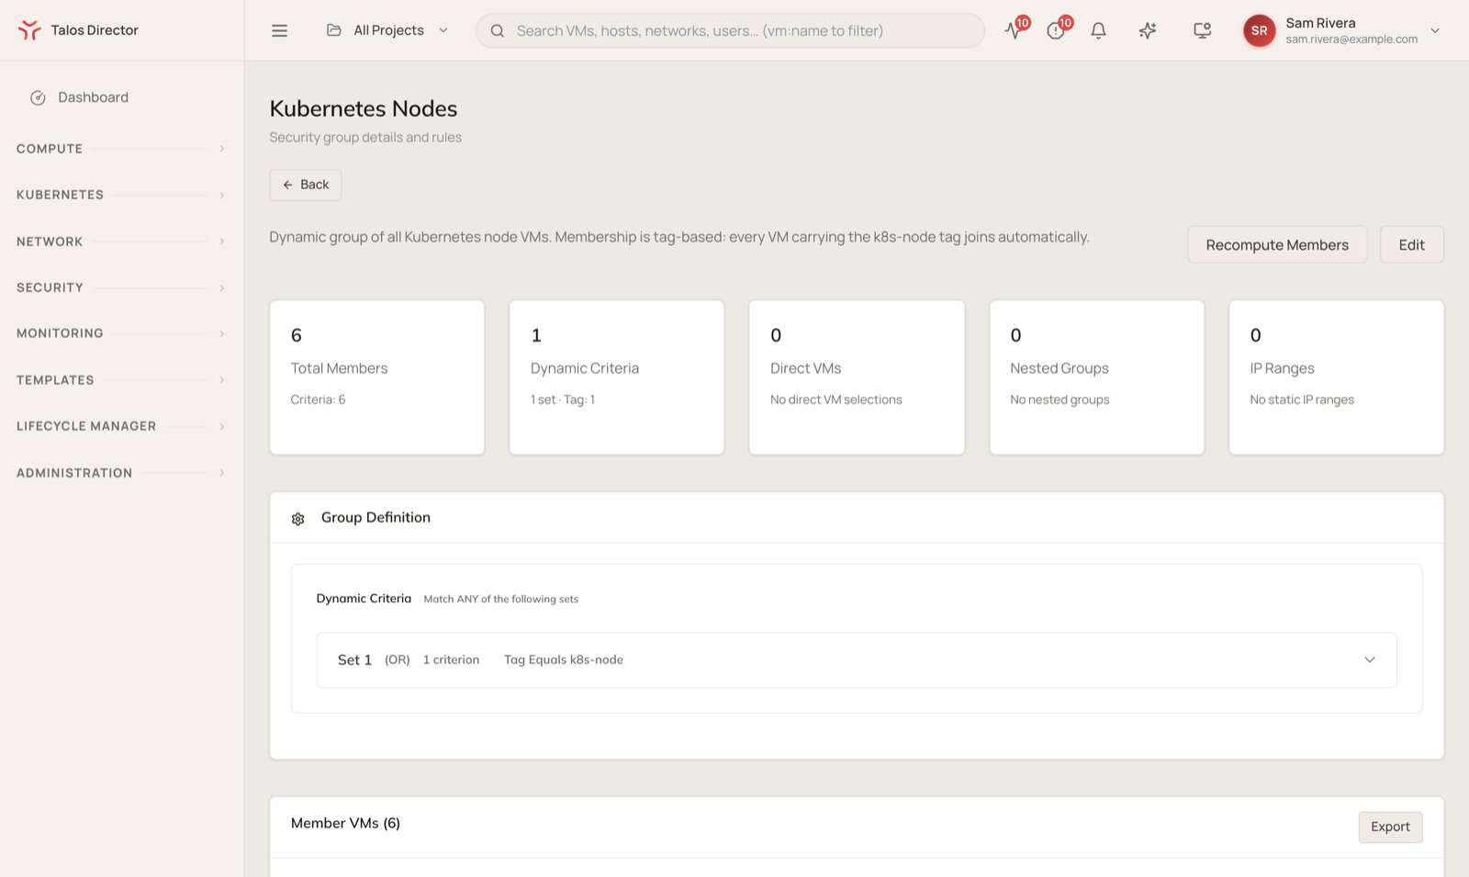Click the Nested Groups card

[x=1096, y=377]
